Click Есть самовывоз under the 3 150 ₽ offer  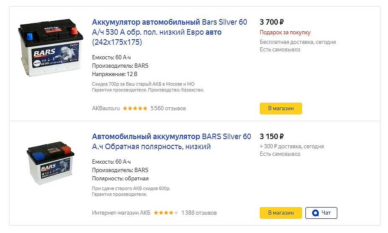click(280, 154)
